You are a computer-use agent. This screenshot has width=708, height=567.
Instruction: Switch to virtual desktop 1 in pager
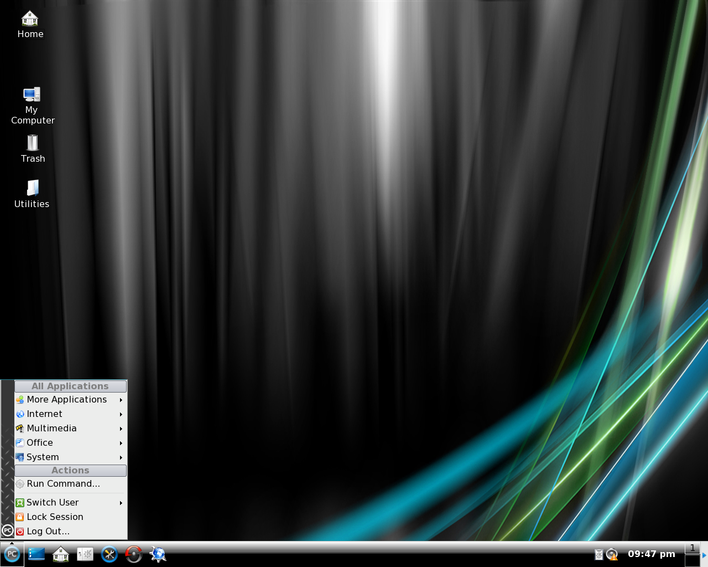(x=692, y=548)
